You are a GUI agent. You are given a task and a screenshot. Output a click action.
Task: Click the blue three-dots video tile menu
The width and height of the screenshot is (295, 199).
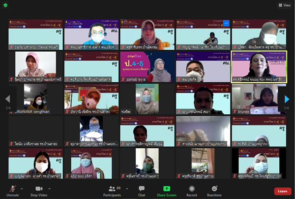coord(226,23)
